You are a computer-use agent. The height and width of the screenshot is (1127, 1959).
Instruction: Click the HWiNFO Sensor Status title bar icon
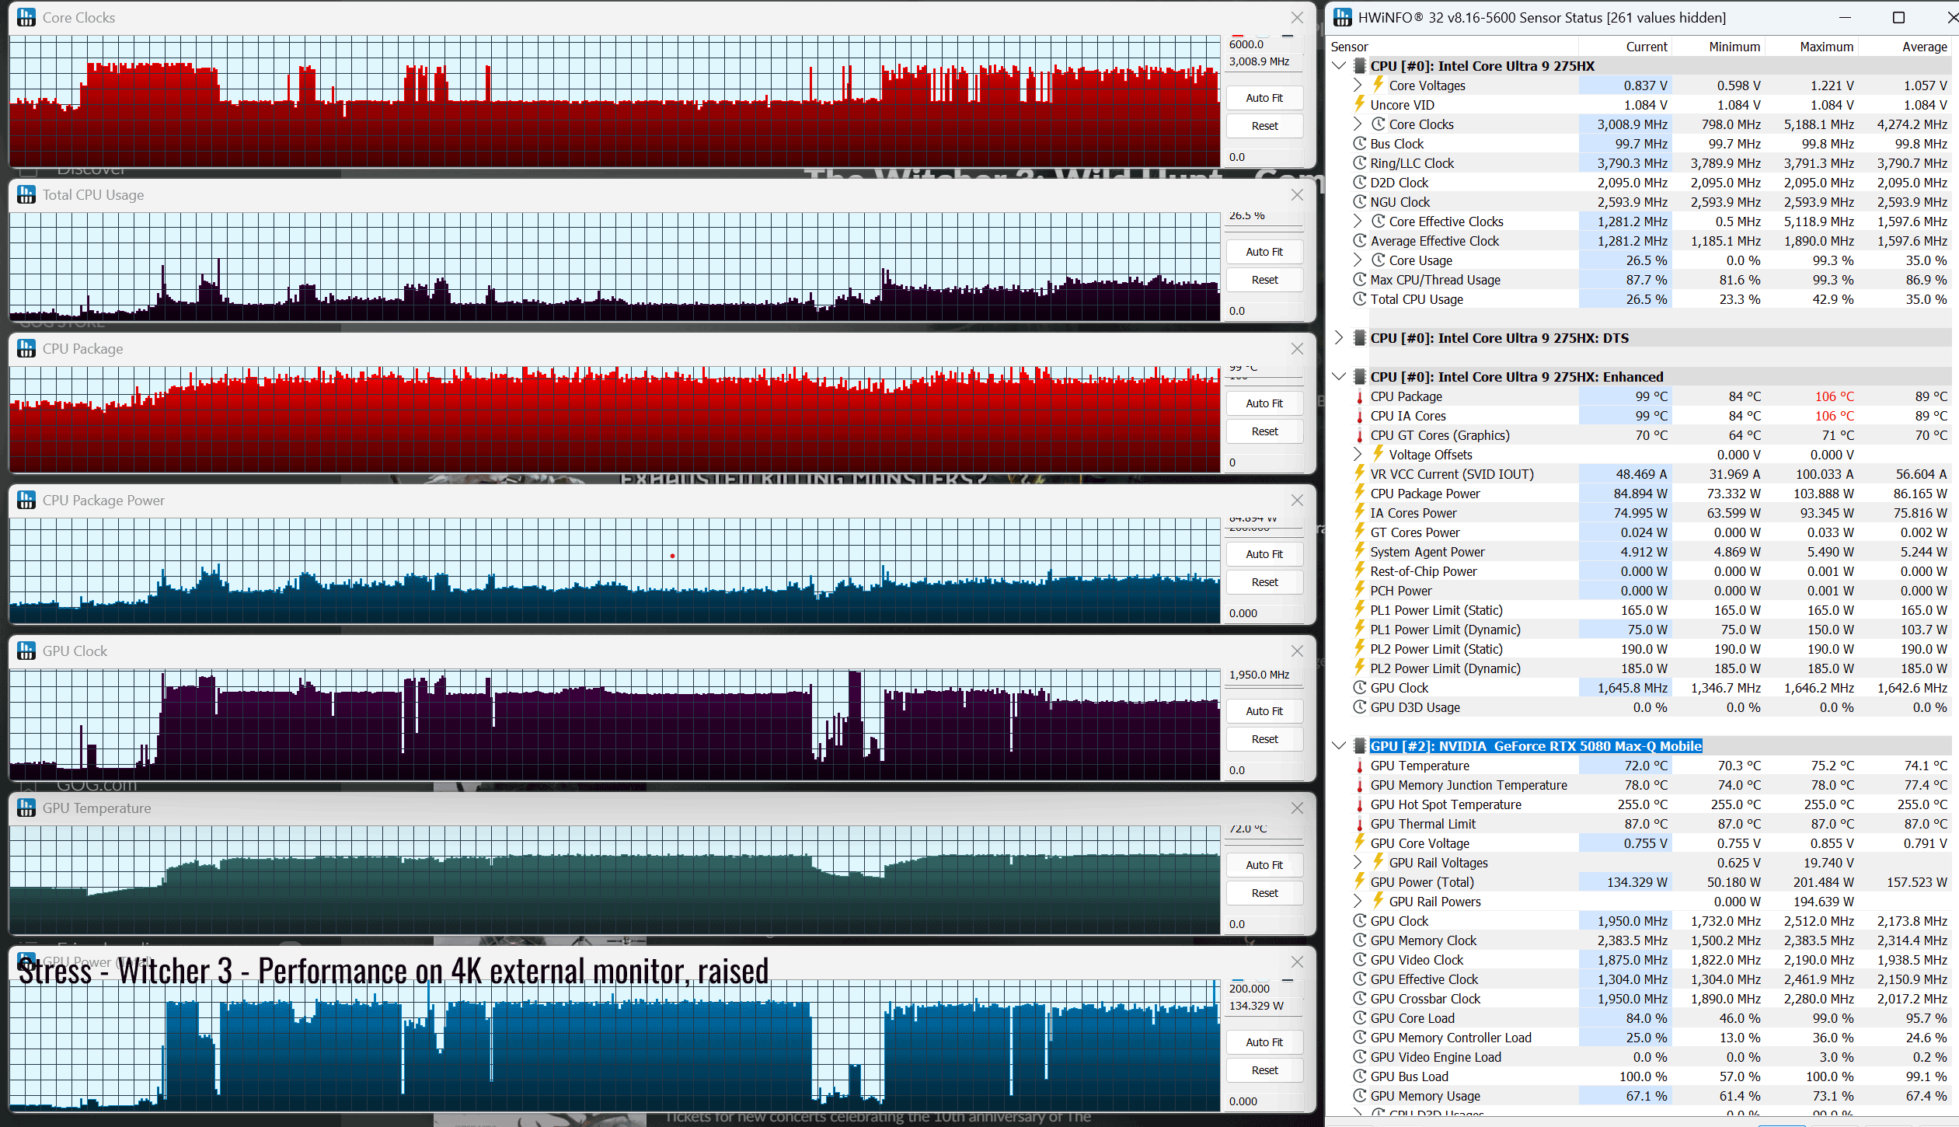(1343, 17)
